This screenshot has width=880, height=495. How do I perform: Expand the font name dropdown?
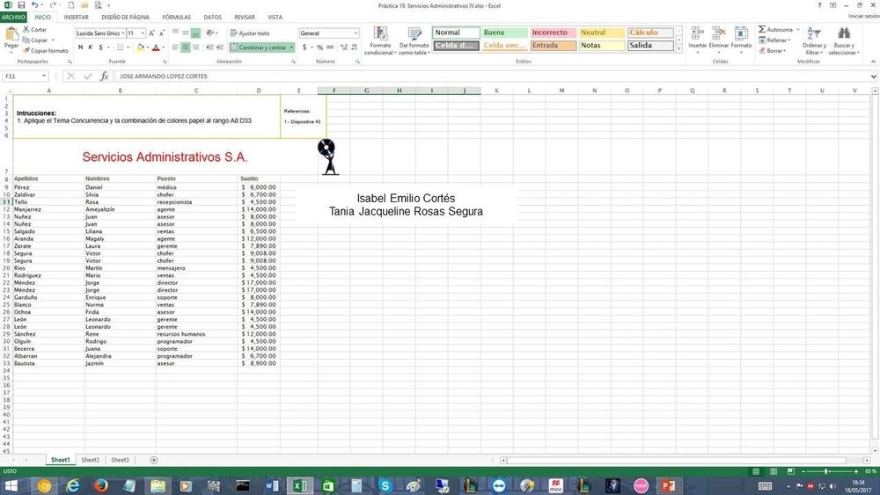[x=121, y=33]
